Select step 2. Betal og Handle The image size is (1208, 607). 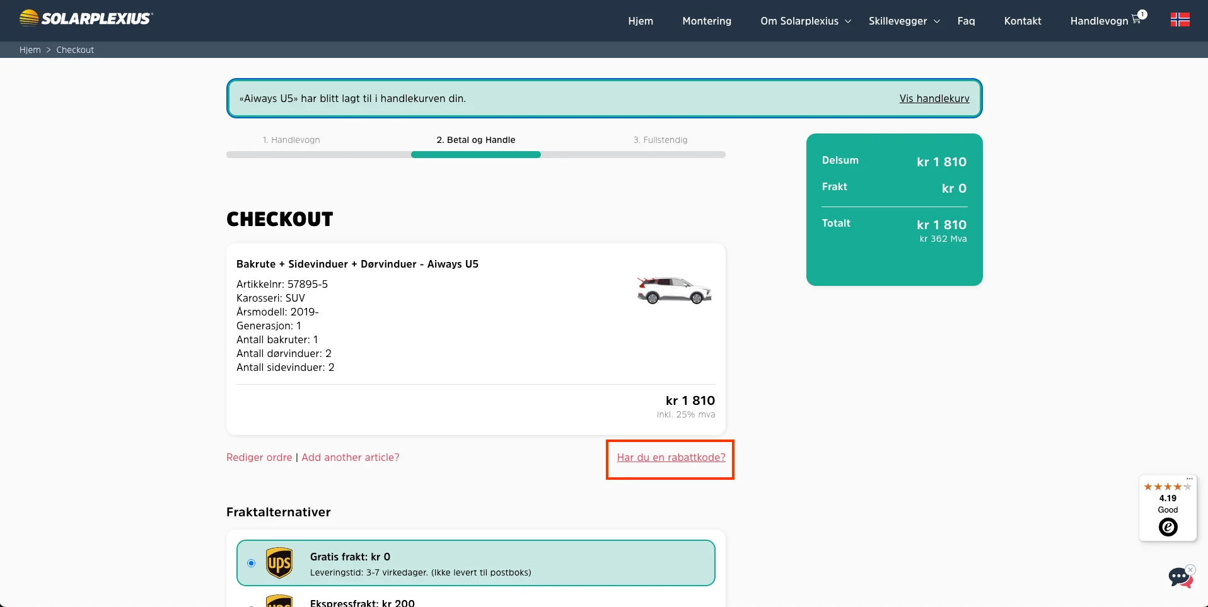(x=476, y=140)
